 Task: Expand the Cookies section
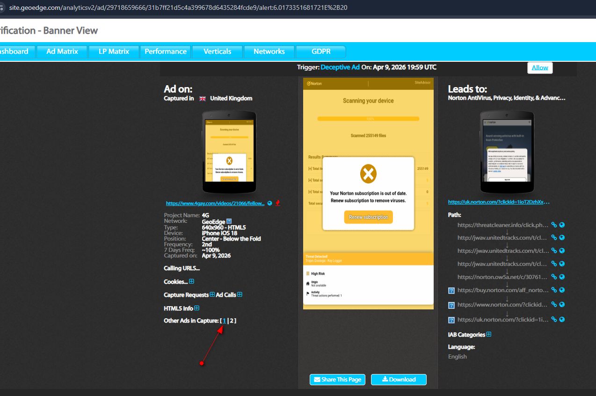coord(191,282)
